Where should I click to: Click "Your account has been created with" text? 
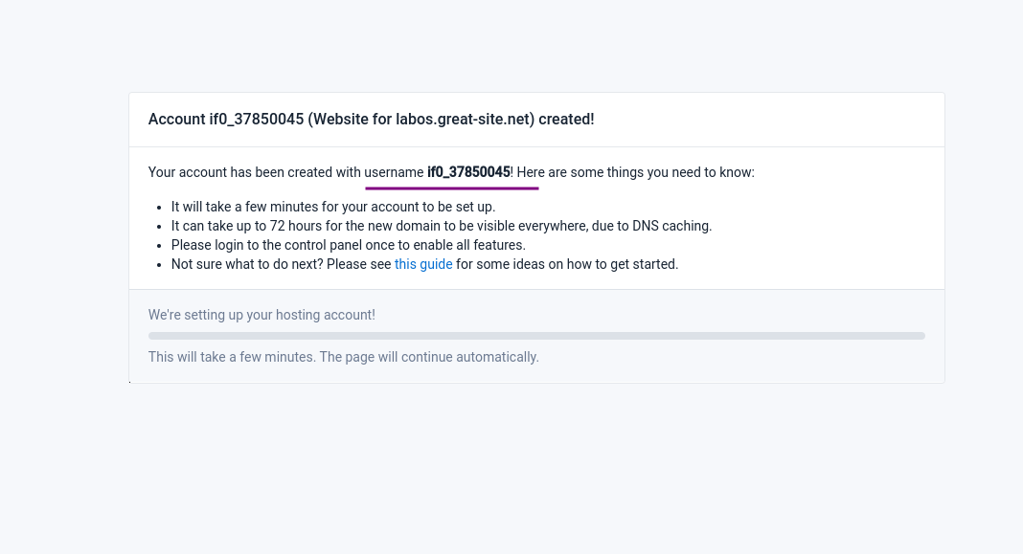254,172
